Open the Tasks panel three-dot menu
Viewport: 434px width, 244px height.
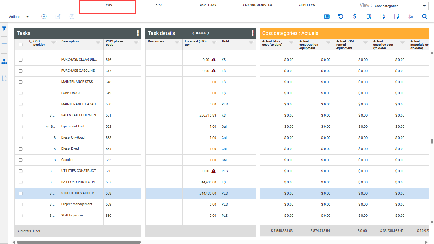(x=138, y=33)
